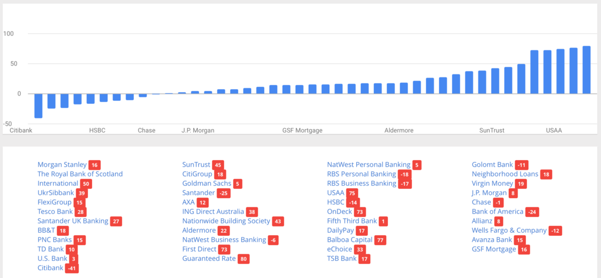Open the ING Direct Australia link
Image resolution: width=601 pixels, height=278 pixels.
point(213,211)
